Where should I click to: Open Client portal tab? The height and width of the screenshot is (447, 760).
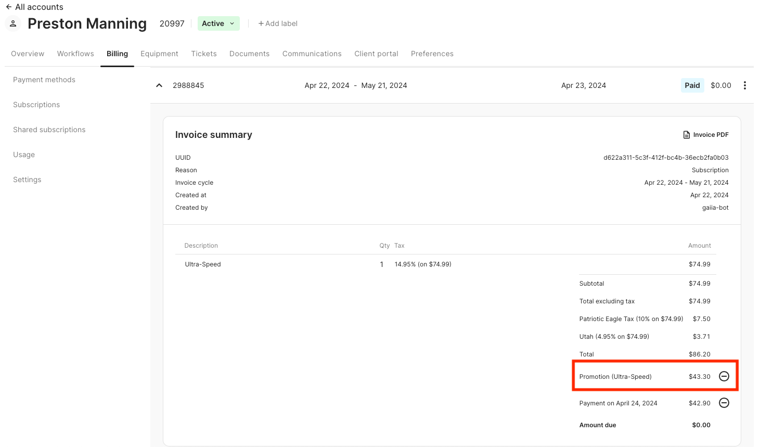[376, 54]
